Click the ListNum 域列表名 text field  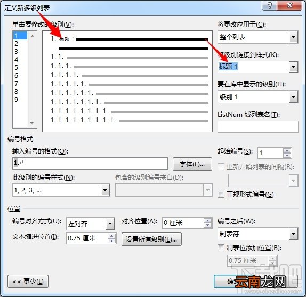coord(258,126)
